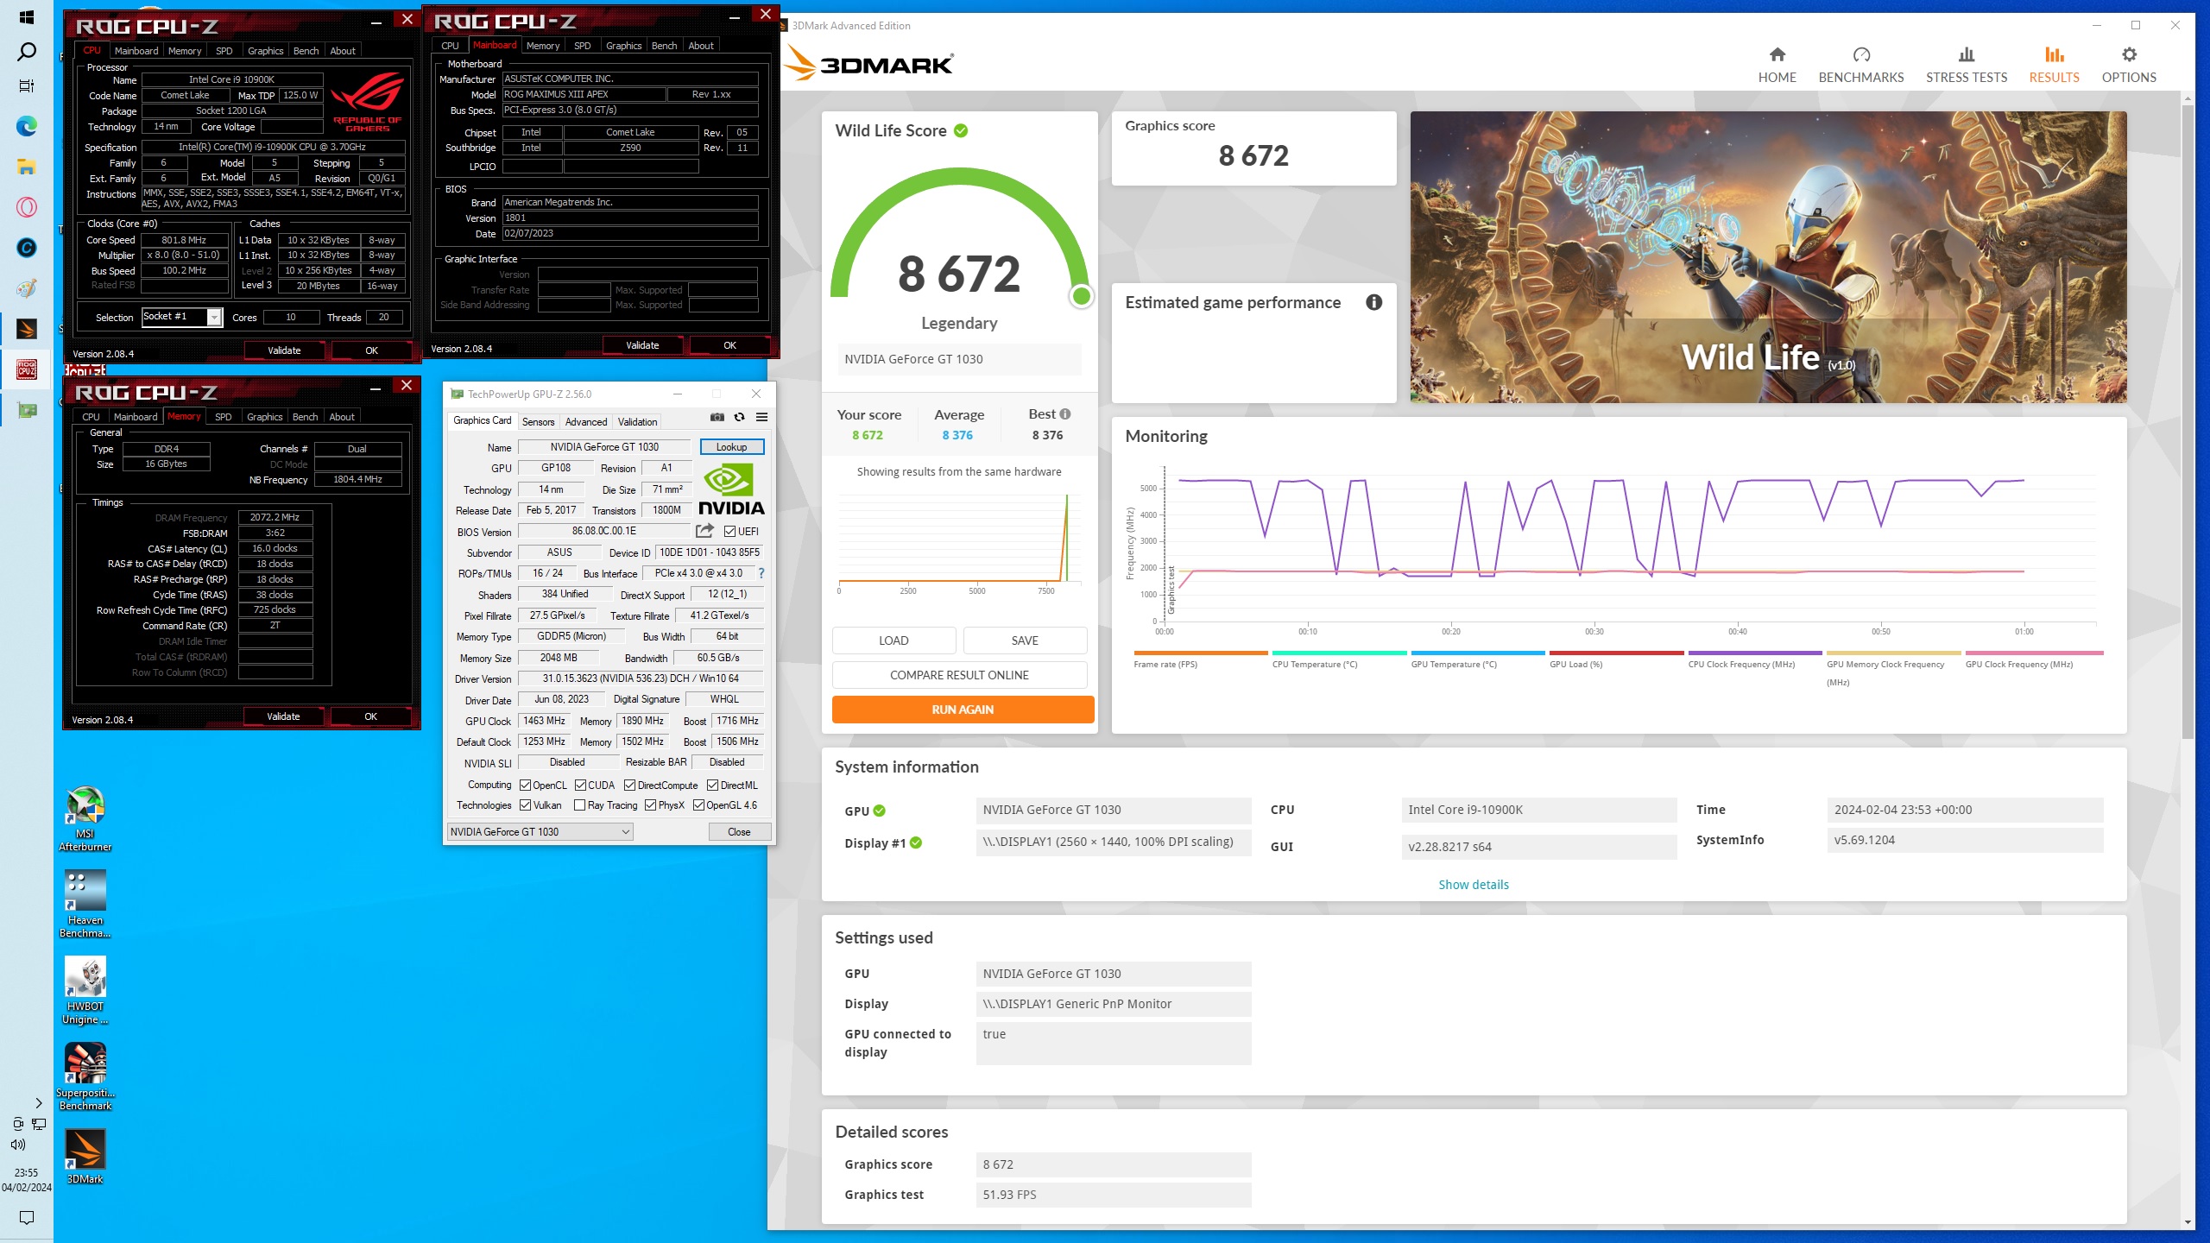2210x1243 pixels.
Task: Click Lookup button in GPU-Z
Action: [731, 447]
